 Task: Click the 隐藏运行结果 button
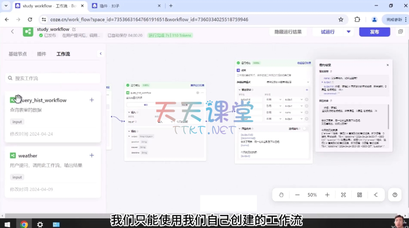pos(288,32)
